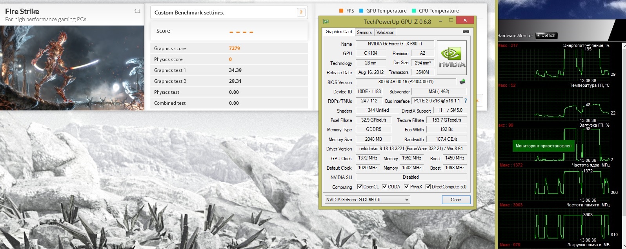Open the Validation tab
The image size is (626, 249).
tap(385, 32)
